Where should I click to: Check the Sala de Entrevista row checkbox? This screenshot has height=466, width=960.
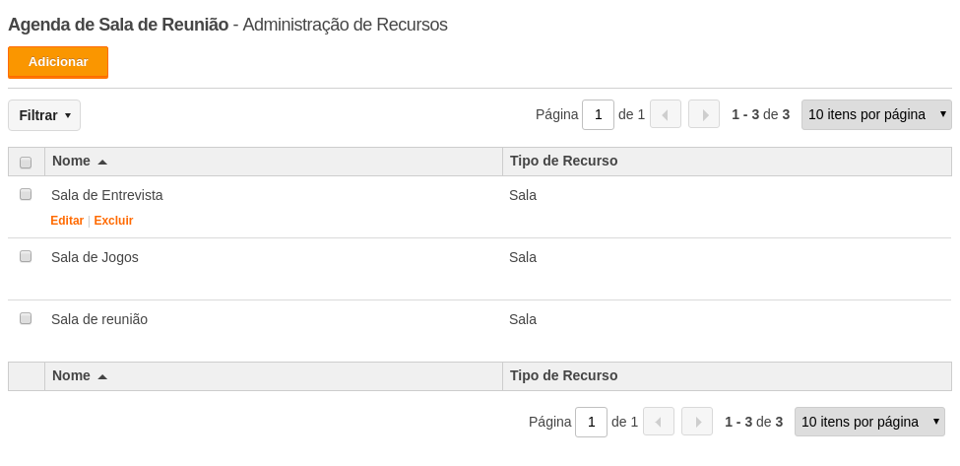(x=26, y=194)
